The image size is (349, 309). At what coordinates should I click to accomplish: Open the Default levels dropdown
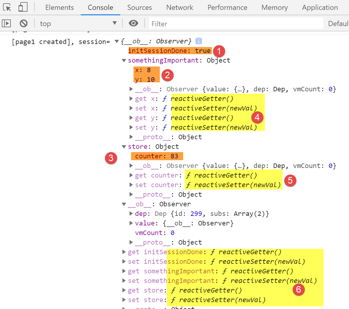[x=338, y=24]
